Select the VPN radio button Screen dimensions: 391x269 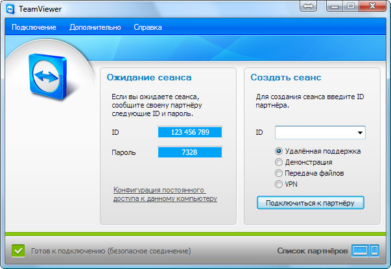coord(279,184)
